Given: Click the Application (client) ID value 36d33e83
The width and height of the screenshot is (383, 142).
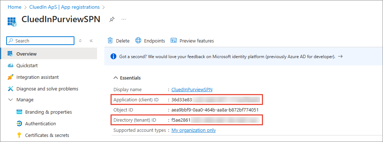Looking at the screenshot, I should coord(182,100).
